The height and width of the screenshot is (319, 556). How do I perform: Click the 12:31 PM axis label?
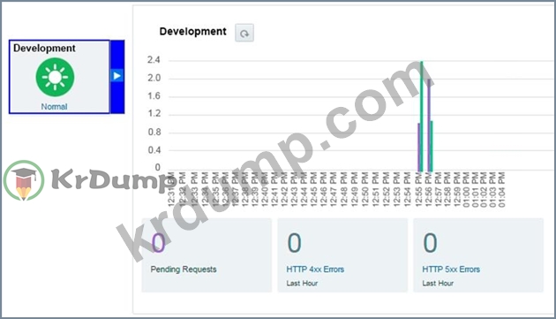pos(171,190)
